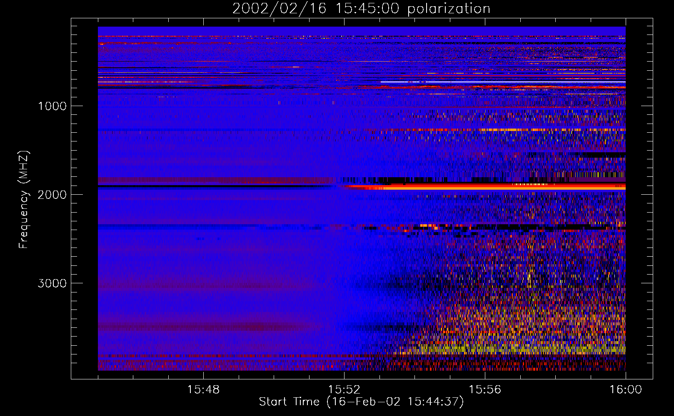Image resolution: width=674 pixels, height=416 pixels.
Task: Click the 'Frequency (MHZ)' axis title
Action: click(x=24, y=200)
